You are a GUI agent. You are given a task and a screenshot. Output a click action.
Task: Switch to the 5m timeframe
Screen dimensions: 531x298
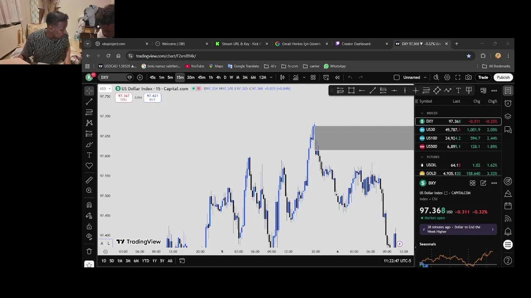point(170,77)
